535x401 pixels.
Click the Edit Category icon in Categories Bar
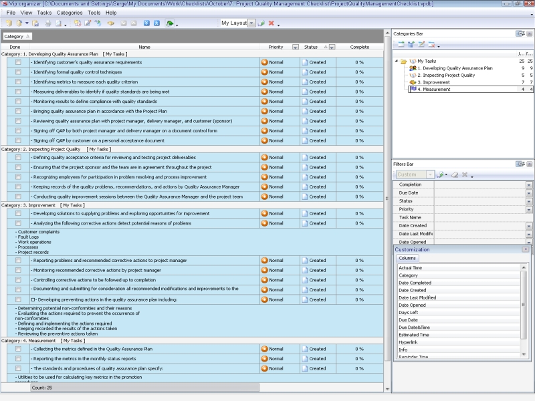(421, 45)
